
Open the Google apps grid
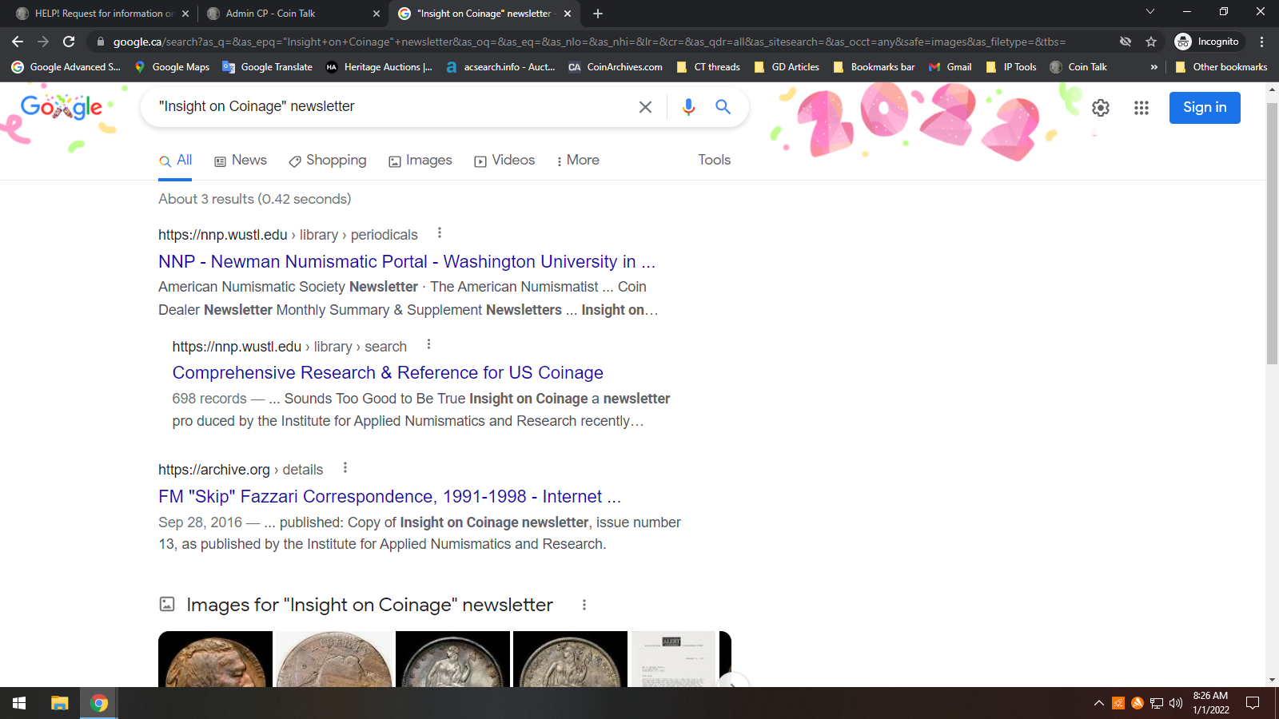click(1142, 108)
